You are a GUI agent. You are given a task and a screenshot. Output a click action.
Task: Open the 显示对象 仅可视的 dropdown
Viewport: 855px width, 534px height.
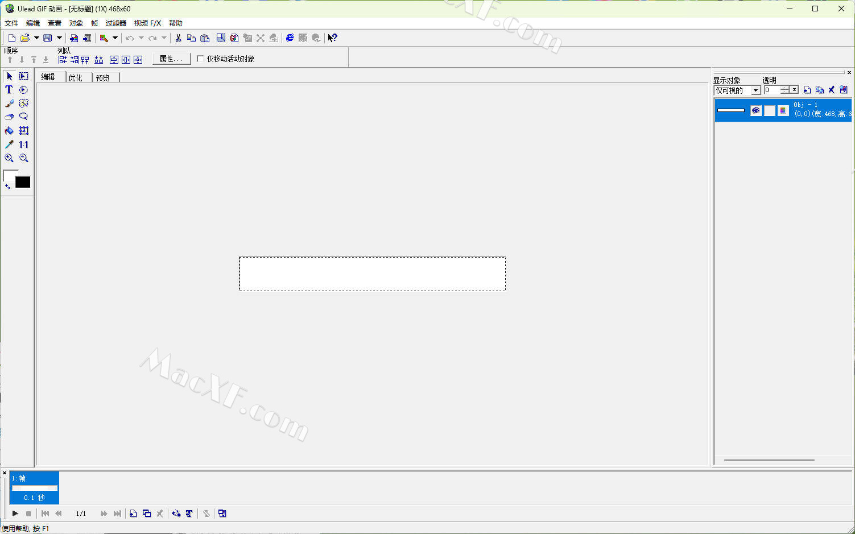tap(756, 90)
